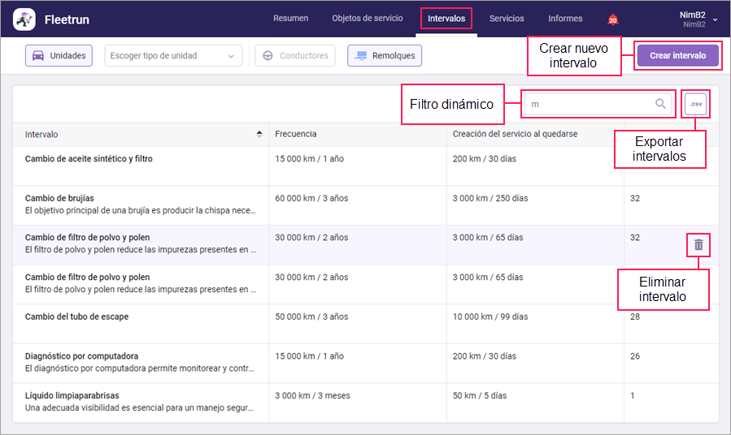Click the Frecuencia column header
The height and width of the screenshot is (435, 731).
click(295, 134)
